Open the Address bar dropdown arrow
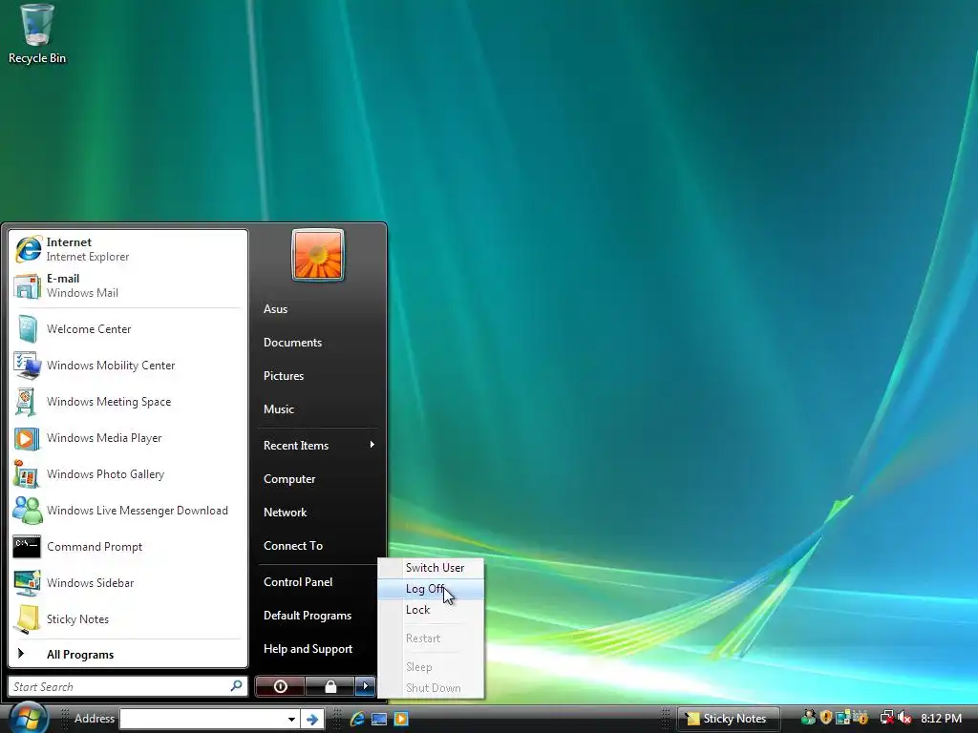The width and height of the screenshot is (978, 733). 291,720
